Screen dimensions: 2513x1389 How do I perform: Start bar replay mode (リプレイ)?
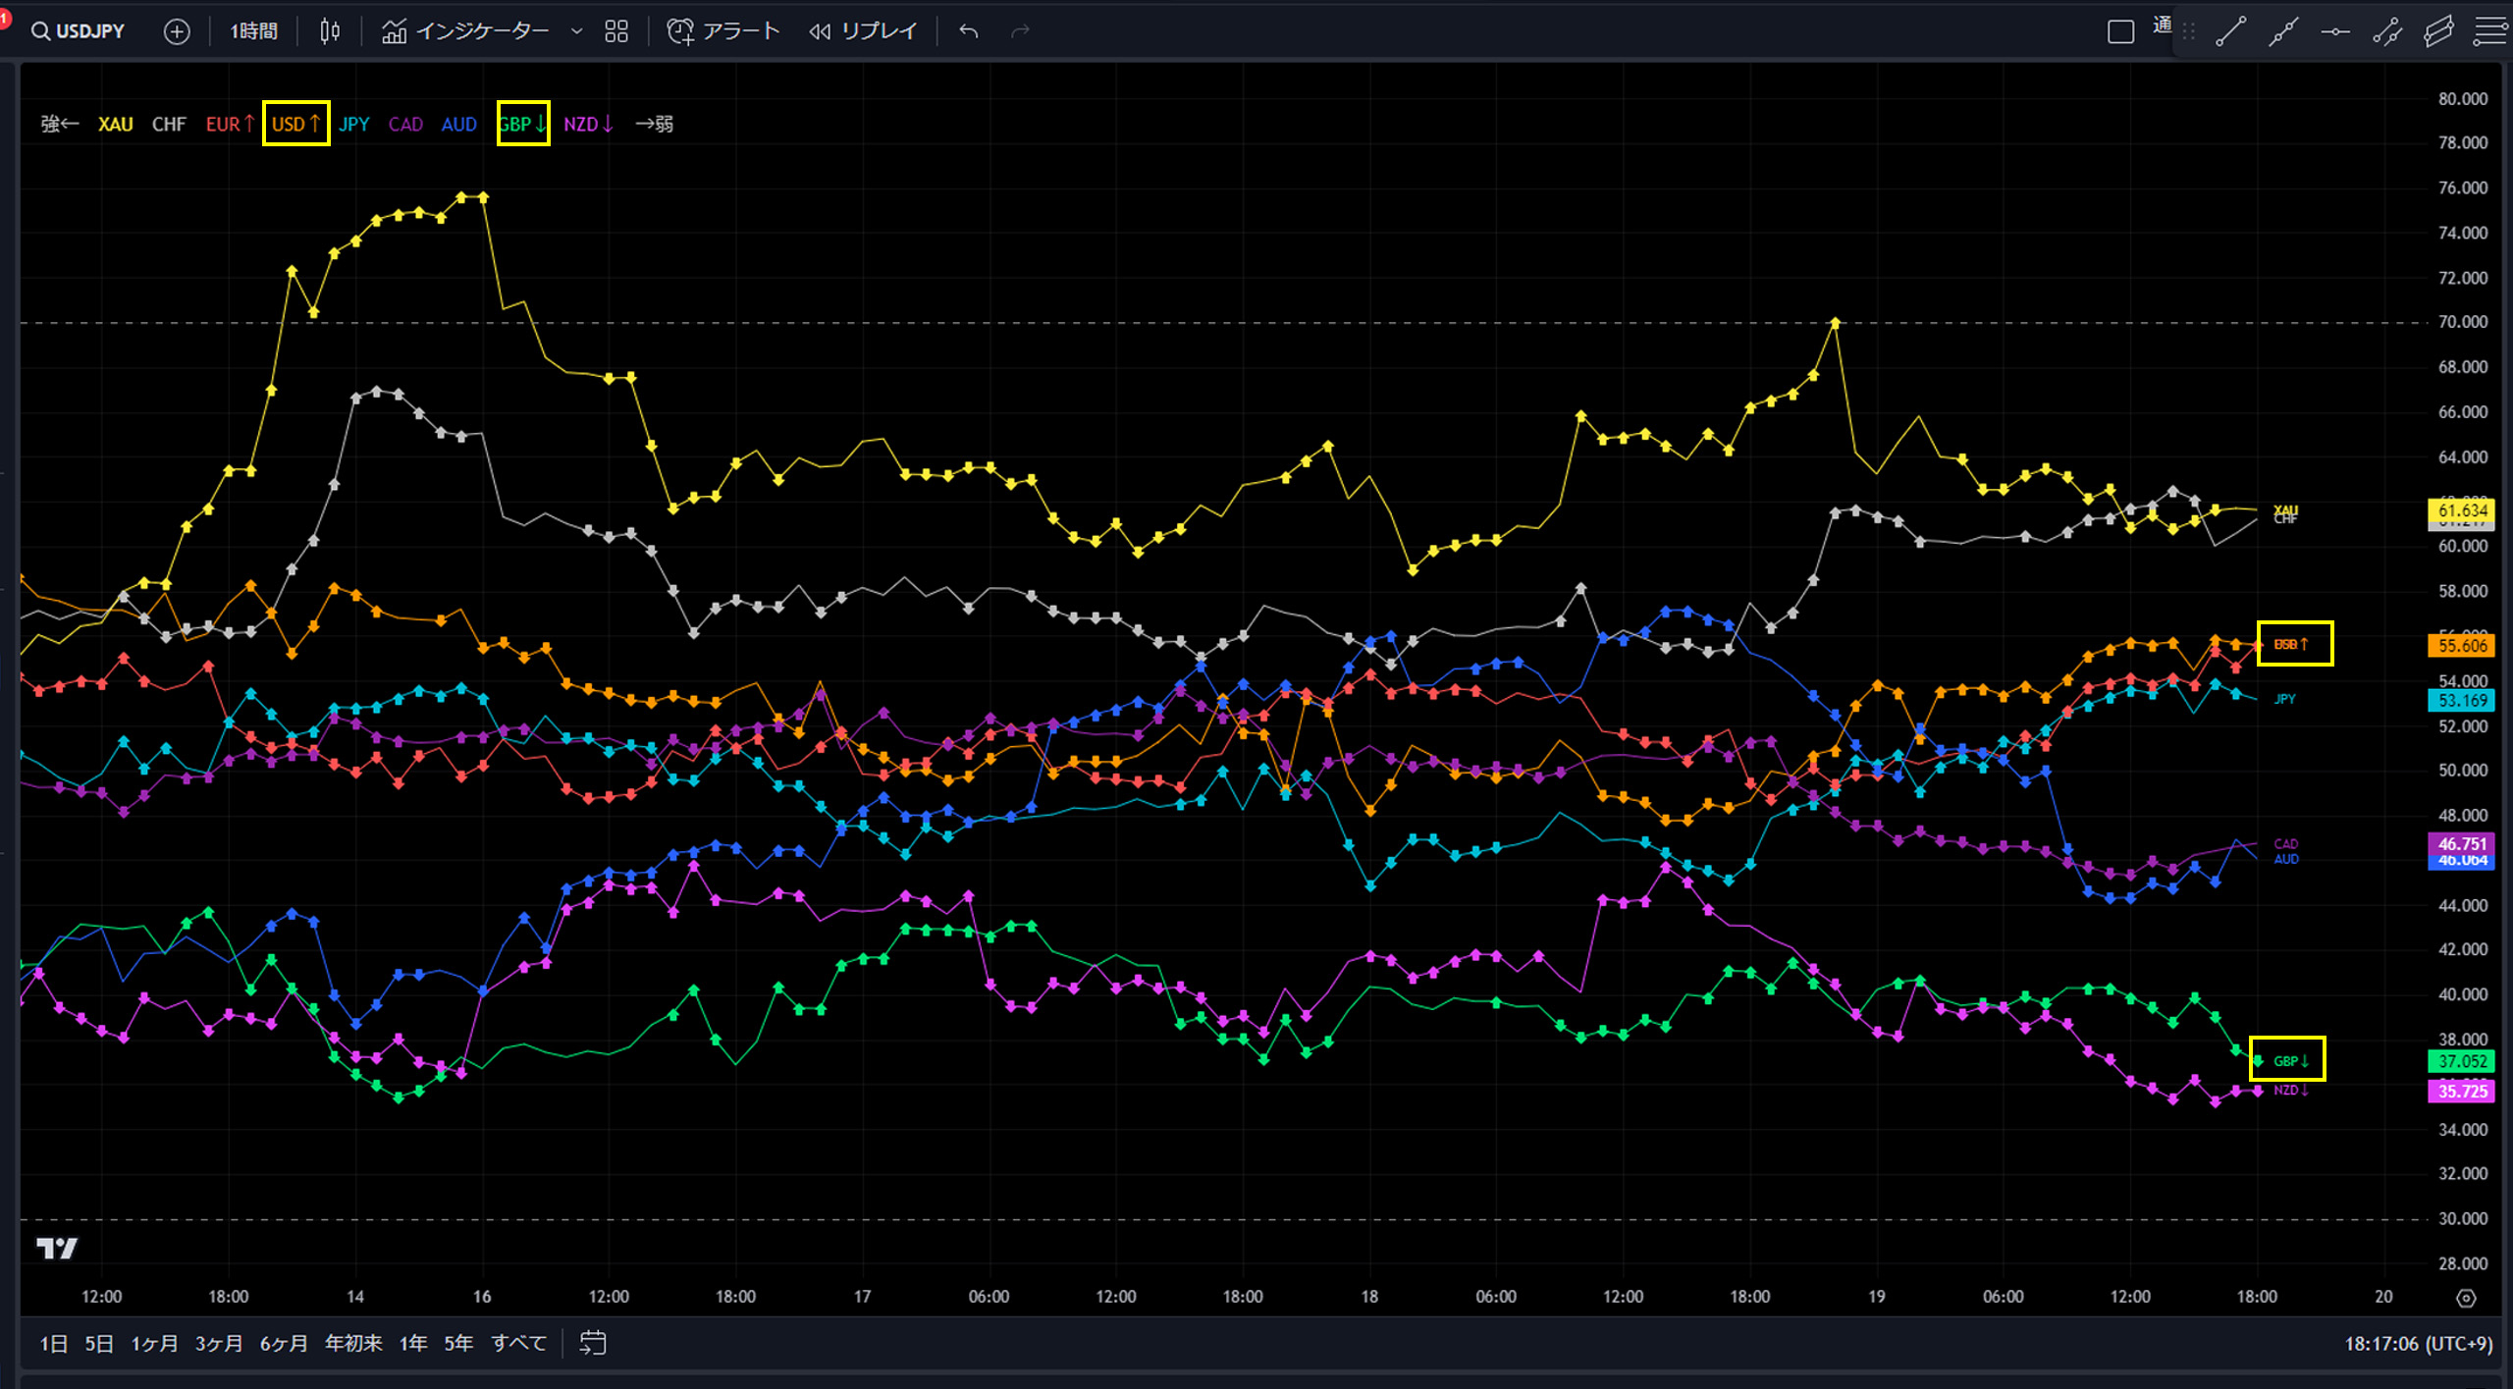click(x=863, y=31)
